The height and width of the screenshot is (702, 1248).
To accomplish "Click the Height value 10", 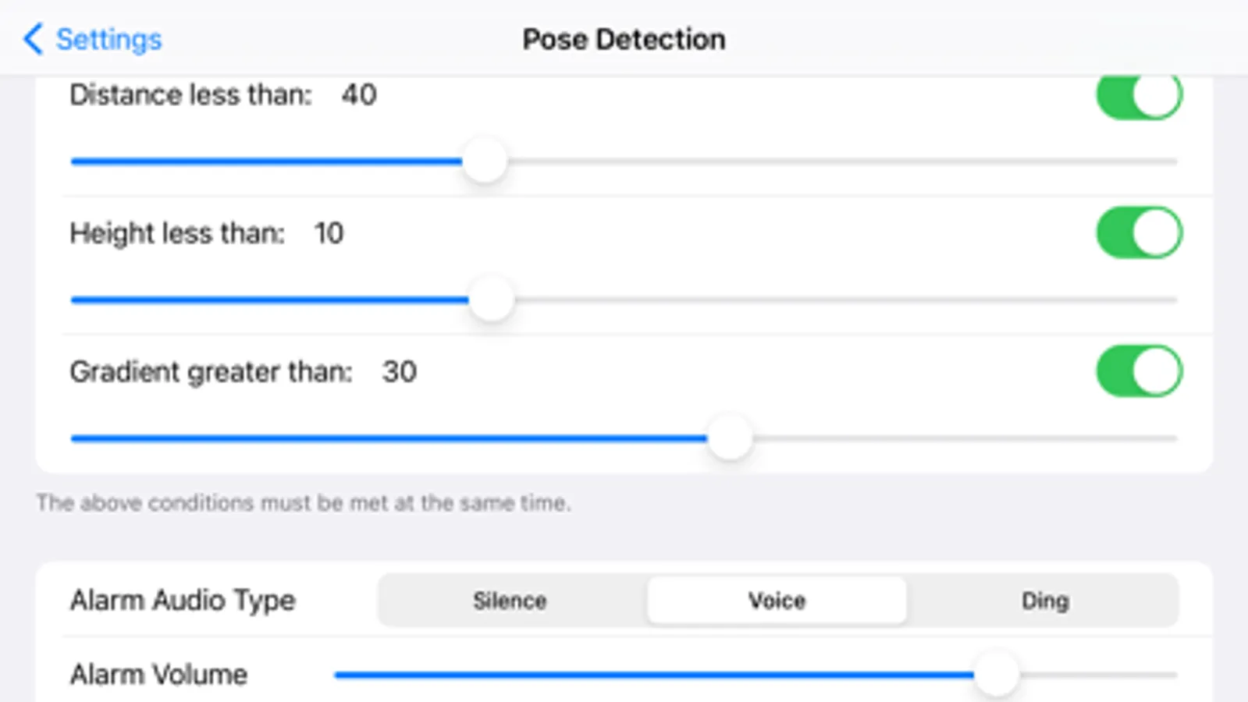I will click(x=329, y=233).
